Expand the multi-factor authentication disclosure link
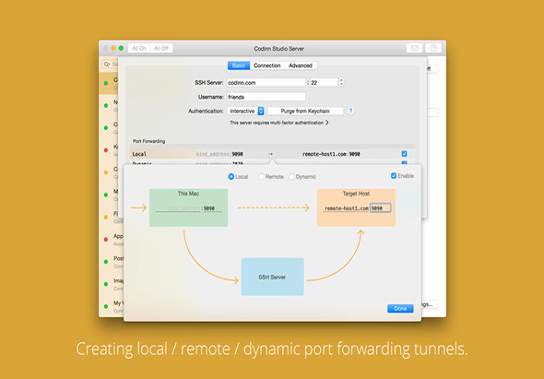 tap(279, 123)
